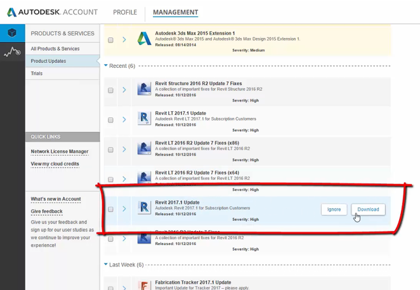Collapse the Last Week (6) section
This screenshot has width=420, height=290.
click(x=106, y=264)
